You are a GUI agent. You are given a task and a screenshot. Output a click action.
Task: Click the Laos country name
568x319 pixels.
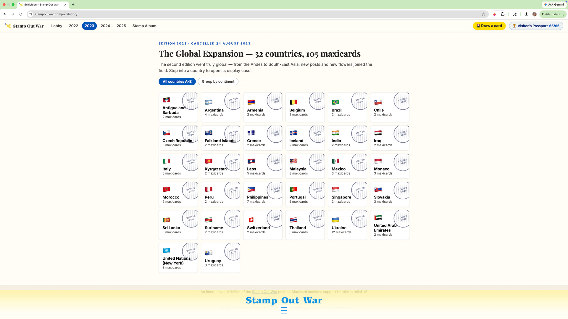pyautogui.click(x=251, y=169)
